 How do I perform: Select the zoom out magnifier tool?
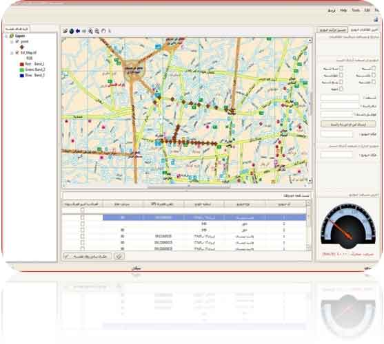[97, 31]
